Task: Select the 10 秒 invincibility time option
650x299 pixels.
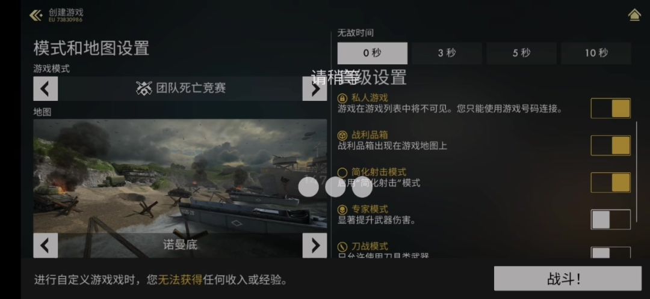Action: tap(596, 53)
